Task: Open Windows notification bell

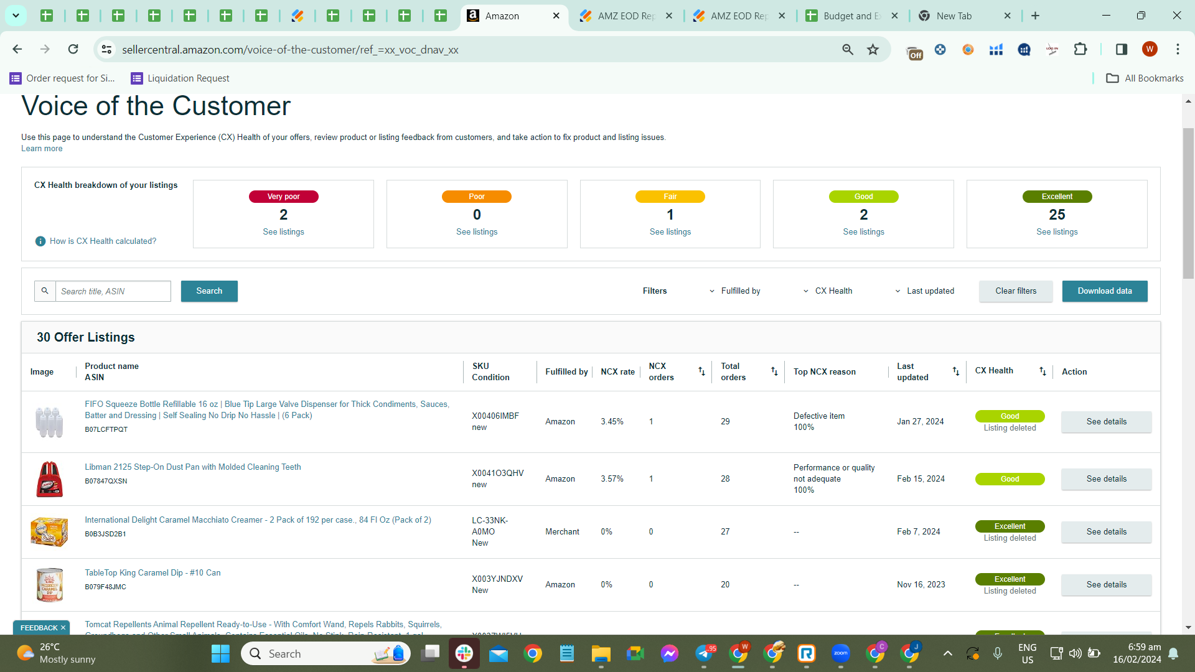Action: pyautogui.click(x=1173, y=653)
